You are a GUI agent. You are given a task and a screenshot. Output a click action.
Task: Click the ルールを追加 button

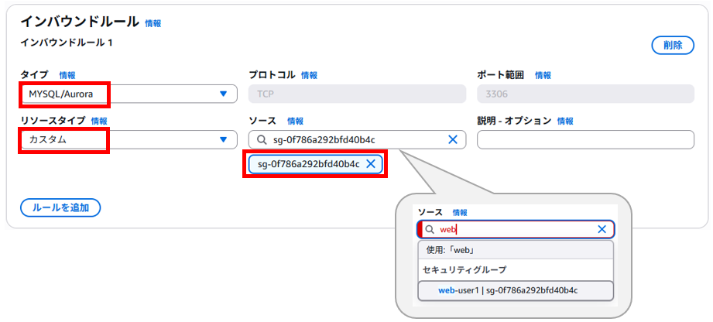(60, 207)
